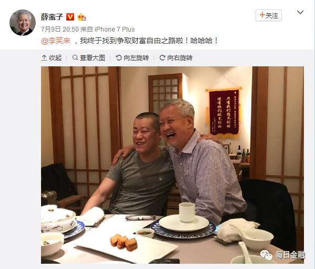Click the magnifier icon for large view
Image resolution: width=315 pixels, height=269 pixels.
[75, 58]
